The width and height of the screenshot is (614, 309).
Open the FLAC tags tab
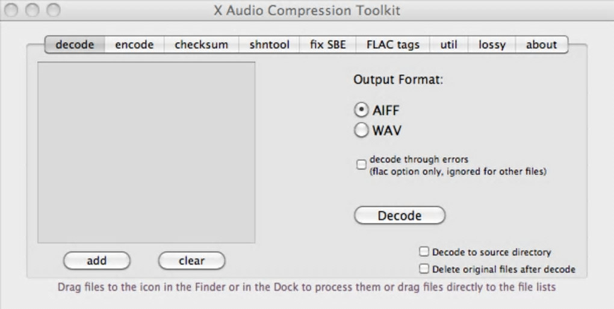pyautogui.click(x=392, y=45)
